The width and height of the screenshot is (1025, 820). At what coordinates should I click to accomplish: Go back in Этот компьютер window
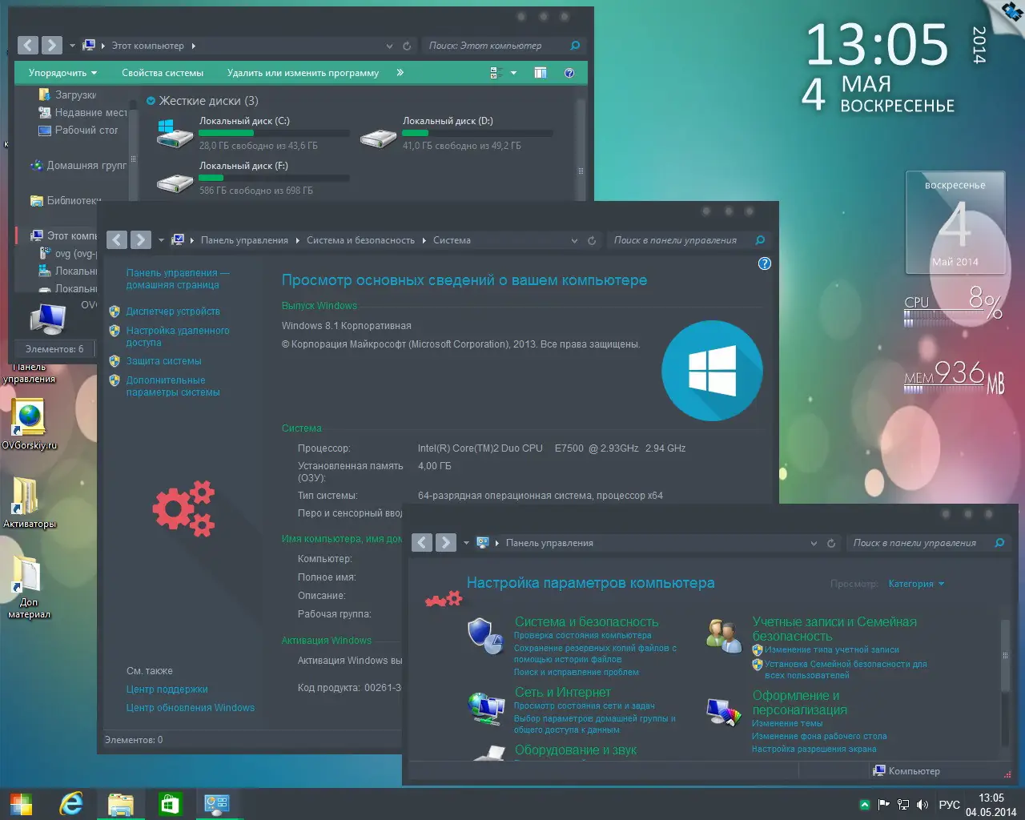point(28,46)
